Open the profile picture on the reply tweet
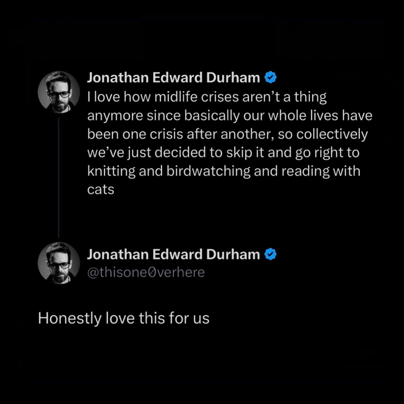This screenshot has width=404, height=404. [x=59, y=263]
